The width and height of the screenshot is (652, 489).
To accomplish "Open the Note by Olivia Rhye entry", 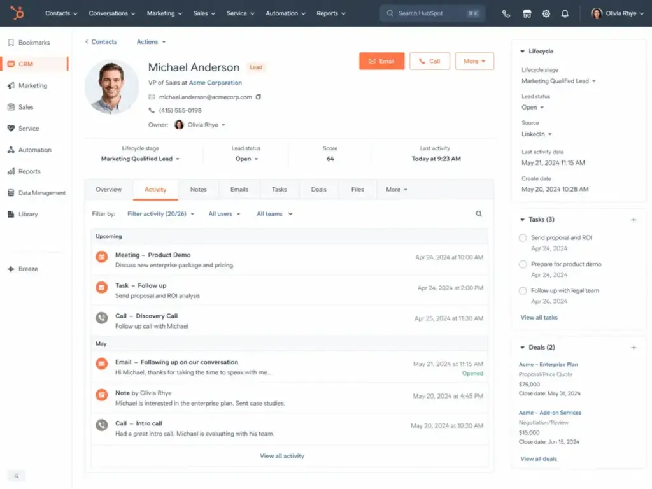I will coord(289,398).
